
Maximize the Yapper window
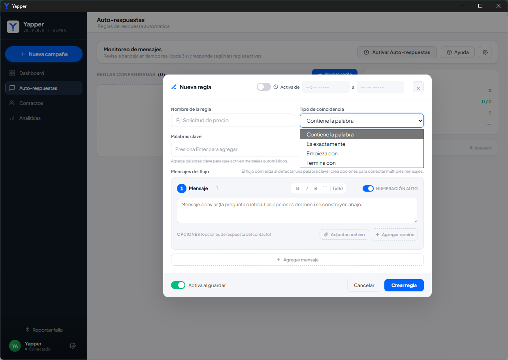pos(480,6)
